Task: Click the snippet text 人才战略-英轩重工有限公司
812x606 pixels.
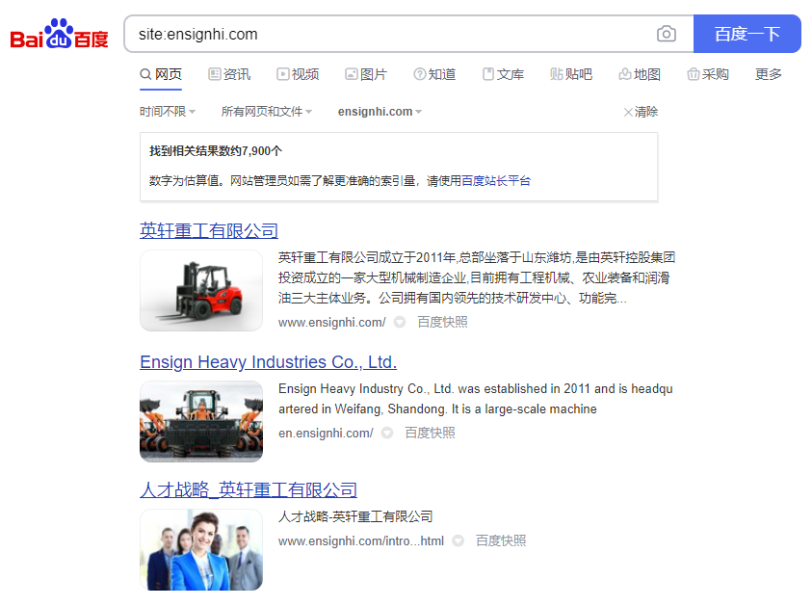Action: 355,516
